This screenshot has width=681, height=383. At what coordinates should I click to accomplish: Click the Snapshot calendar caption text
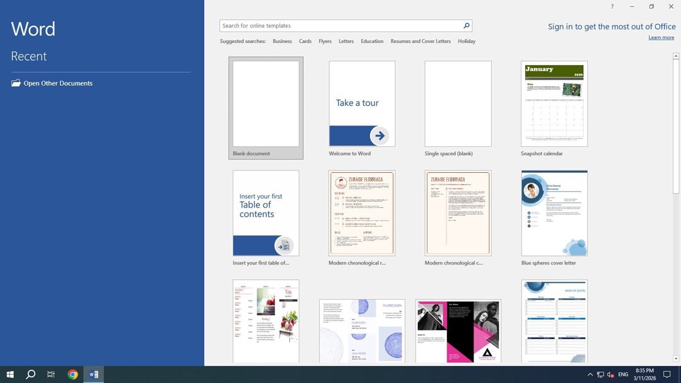click(542, 153)
